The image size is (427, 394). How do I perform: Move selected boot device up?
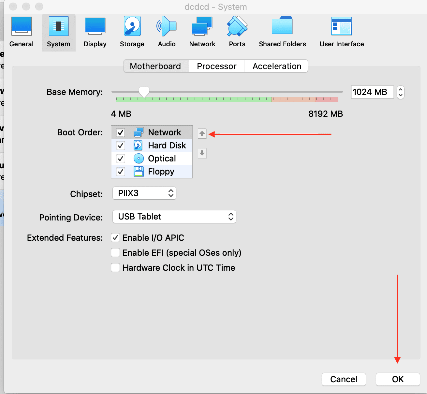[x=202, y=133]
